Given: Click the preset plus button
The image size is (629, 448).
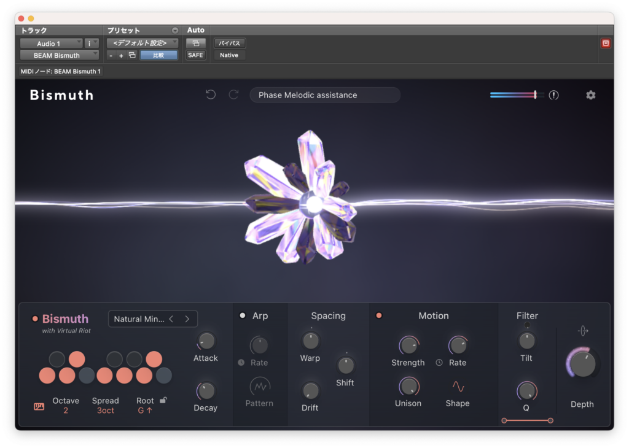Looking at the screenshot, I should point(121,55).
